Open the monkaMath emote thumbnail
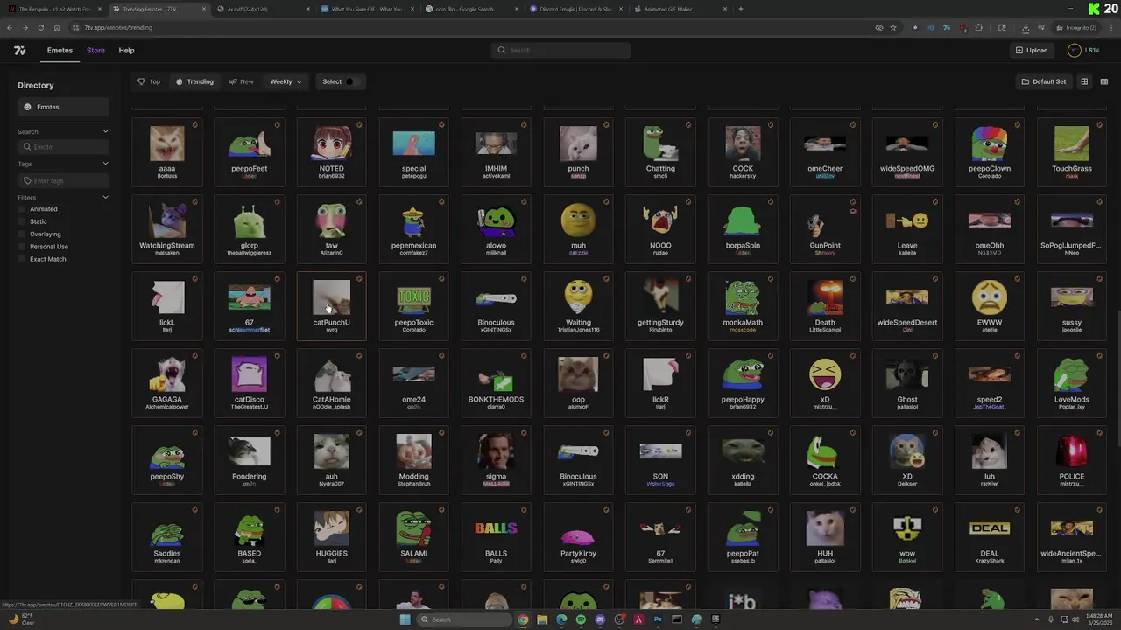The image size is (1121, 630). pos(743,297)
